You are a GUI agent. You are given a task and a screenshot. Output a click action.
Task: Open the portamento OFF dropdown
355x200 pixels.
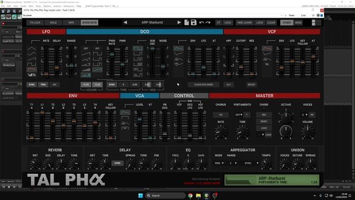click(x=239, y=115)
